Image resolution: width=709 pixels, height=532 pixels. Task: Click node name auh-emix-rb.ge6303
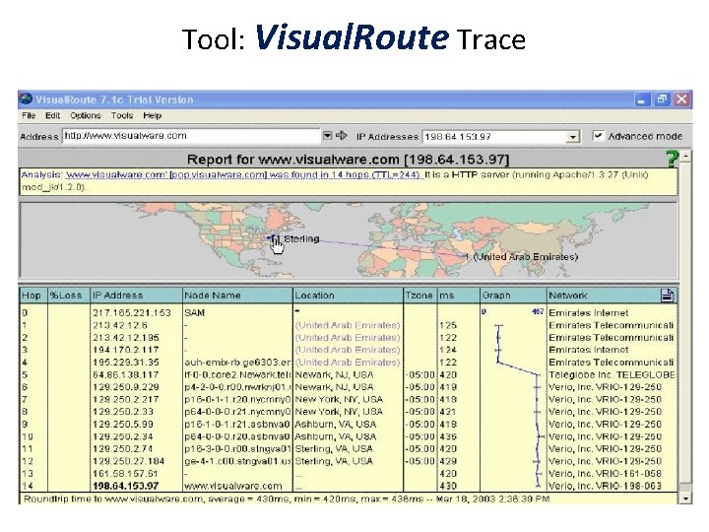pyautogui.click(x=237, y=363)
